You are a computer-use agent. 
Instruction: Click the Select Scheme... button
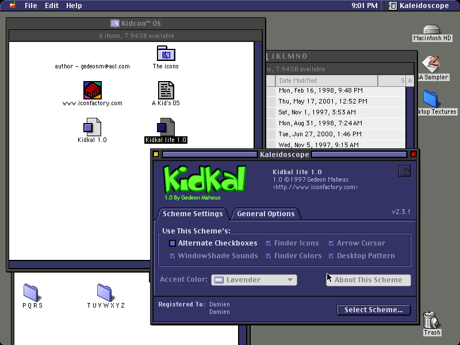[x=373, y=310]
